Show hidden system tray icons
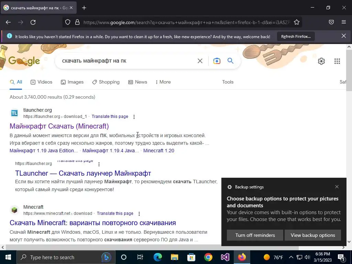The width and height of the screenshot is (352, 264). tap(291, 257)
